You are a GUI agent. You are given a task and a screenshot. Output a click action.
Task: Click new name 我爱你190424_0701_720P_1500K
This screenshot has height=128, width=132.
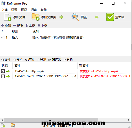point(105,76)
